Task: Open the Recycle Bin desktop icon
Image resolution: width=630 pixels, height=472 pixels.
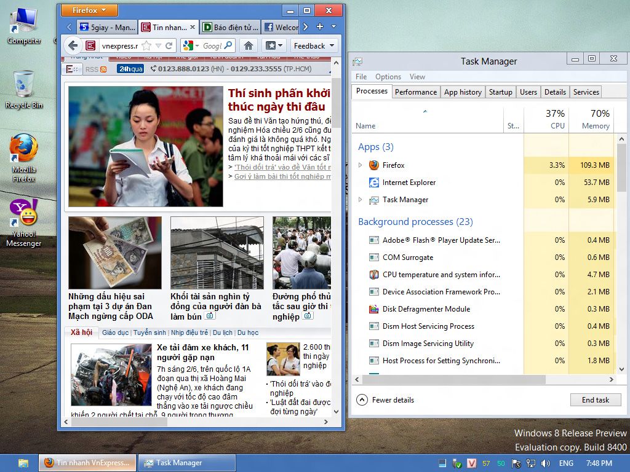Action: 24,90
